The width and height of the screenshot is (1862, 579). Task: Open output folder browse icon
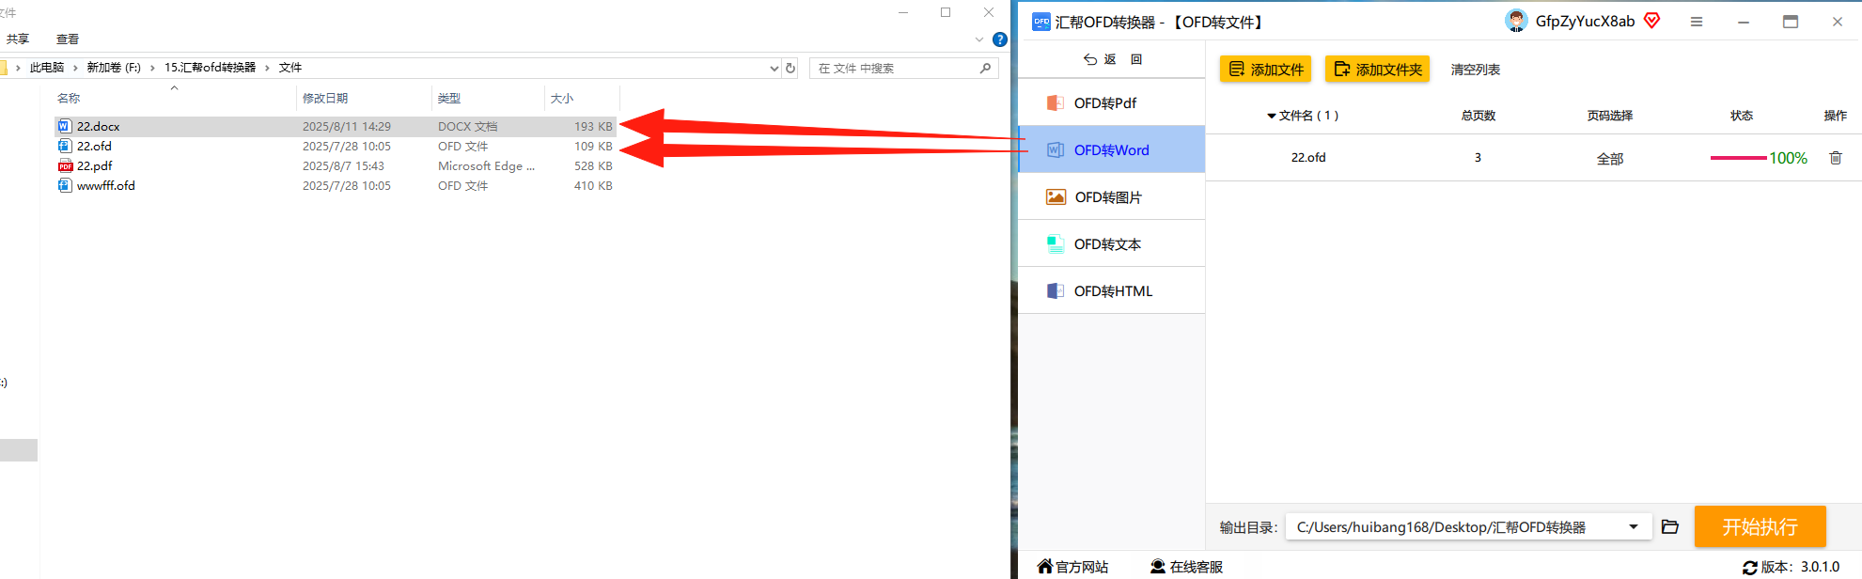click(1670, 527)
